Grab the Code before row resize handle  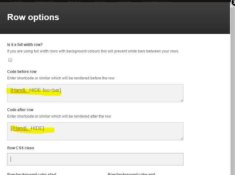point(182,100)
